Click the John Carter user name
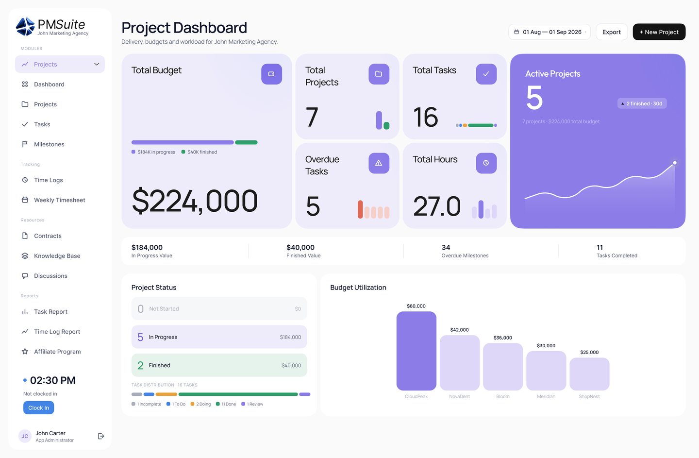 click(x=50, y=433)
